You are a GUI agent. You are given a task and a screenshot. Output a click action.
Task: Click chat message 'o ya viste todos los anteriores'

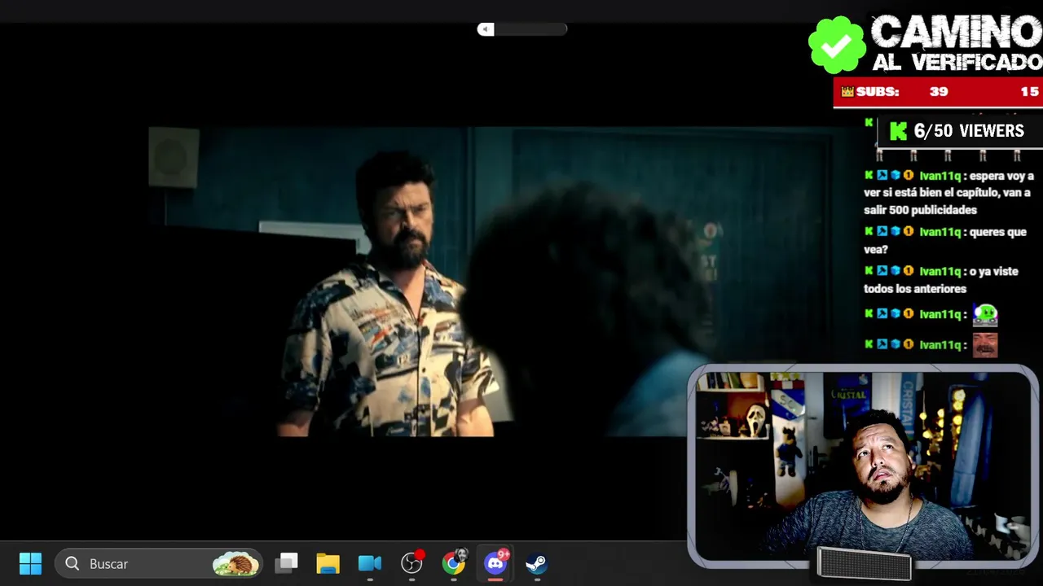click(941, 279)
